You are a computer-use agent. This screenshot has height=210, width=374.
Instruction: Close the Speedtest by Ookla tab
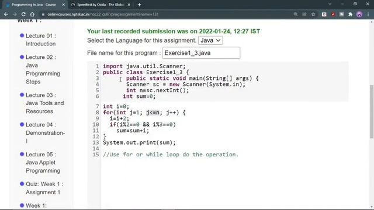click(129, 5)
